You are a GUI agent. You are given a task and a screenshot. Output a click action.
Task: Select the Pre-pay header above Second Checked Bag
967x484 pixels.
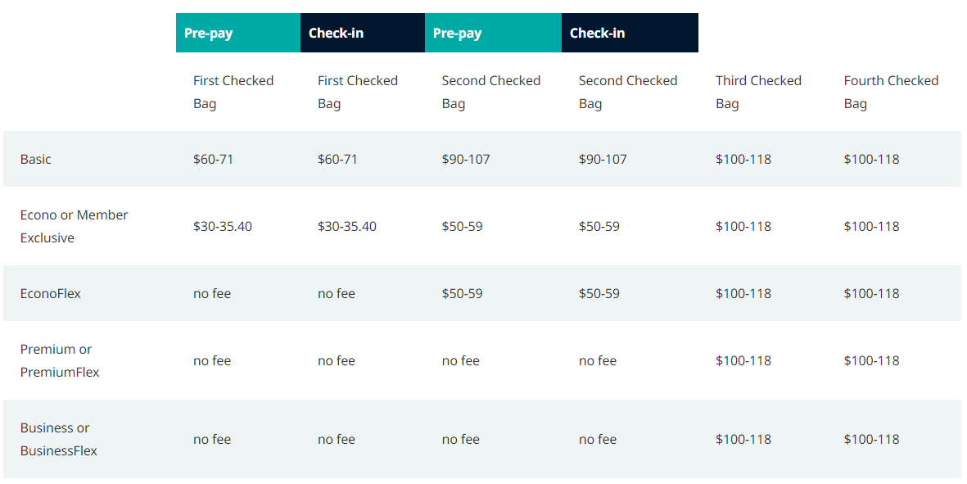pyautogui.click(x=458, y=34)
